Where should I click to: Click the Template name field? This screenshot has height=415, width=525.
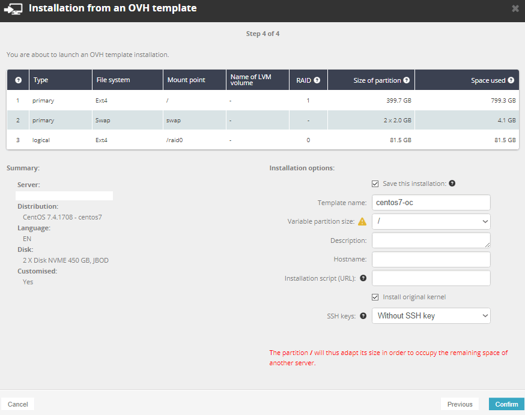431,202
